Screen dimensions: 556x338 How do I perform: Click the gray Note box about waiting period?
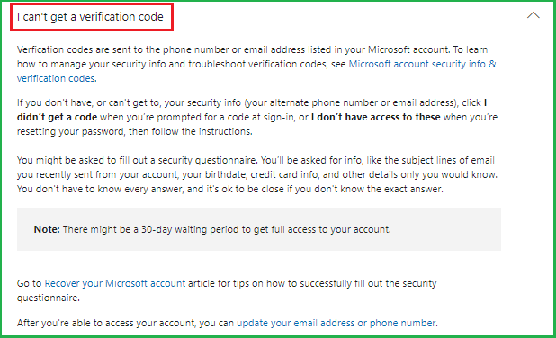pyautogui.click(x=259, y=229)
